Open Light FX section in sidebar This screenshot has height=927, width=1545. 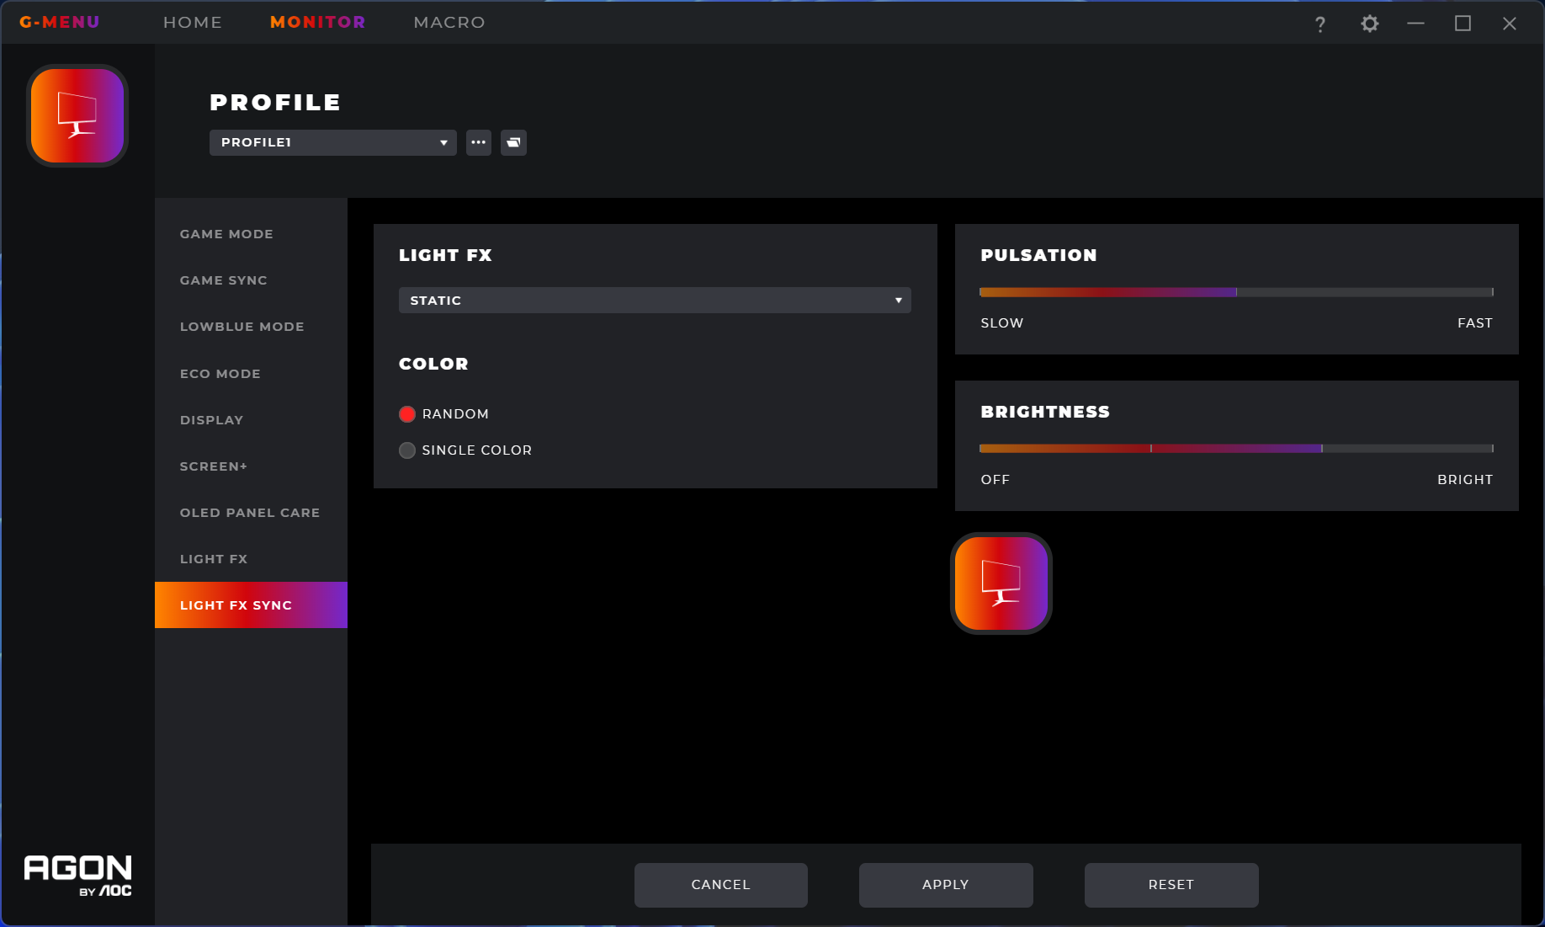pyautogui.click(x=251, y=559)
